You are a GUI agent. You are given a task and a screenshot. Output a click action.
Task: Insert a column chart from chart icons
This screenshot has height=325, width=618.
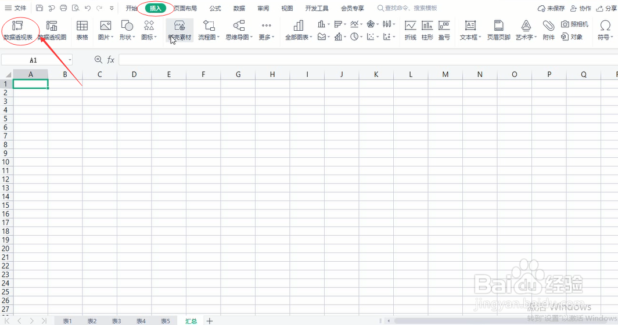click(x=324, y=24)
